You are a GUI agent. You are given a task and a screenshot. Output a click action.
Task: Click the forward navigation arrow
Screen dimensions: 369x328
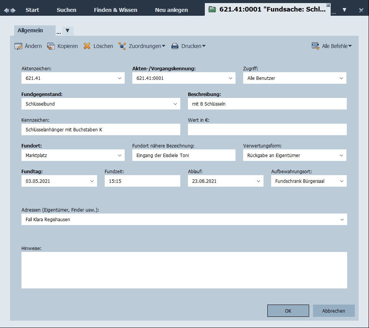(13, 10)
